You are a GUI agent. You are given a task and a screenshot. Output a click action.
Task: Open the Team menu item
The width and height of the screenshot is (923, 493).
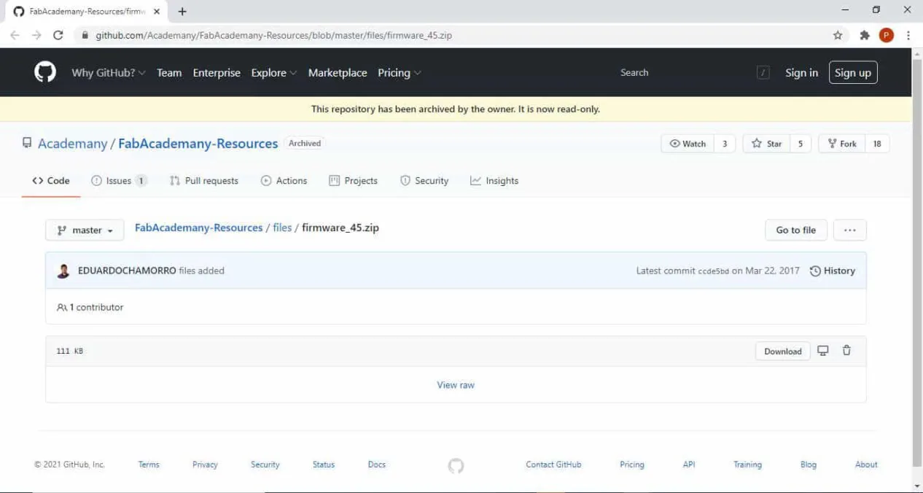pyautogui.click(x=169, y=73)
